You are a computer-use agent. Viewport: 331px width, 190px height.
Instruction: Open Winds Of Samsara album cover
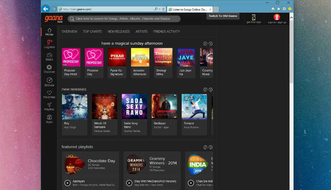point(105,107)
